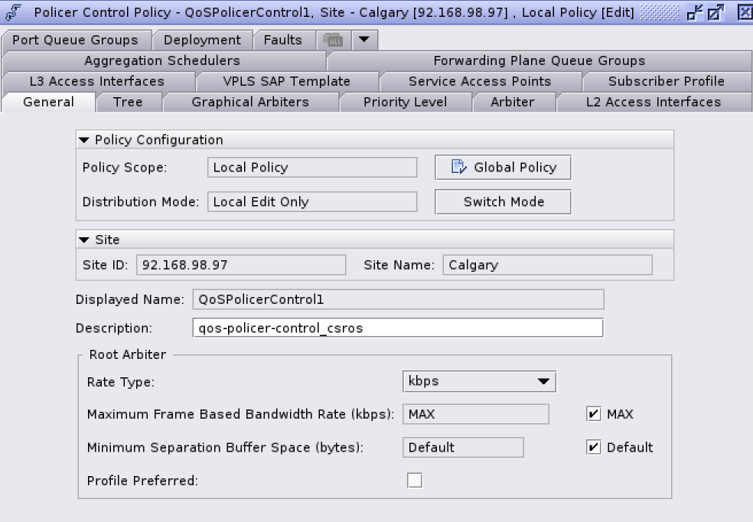The image size is (753, 522).
Task: Toggle the Default separation buffer checkbox
Action: [594, 447]
